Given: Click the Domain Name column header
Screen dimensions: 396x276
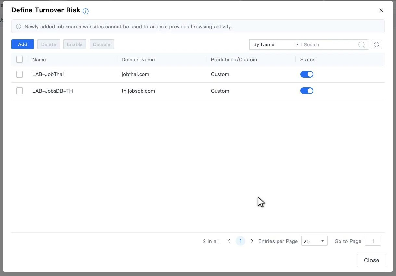Looking at the screenshot, I should click(x=138, y=60).
